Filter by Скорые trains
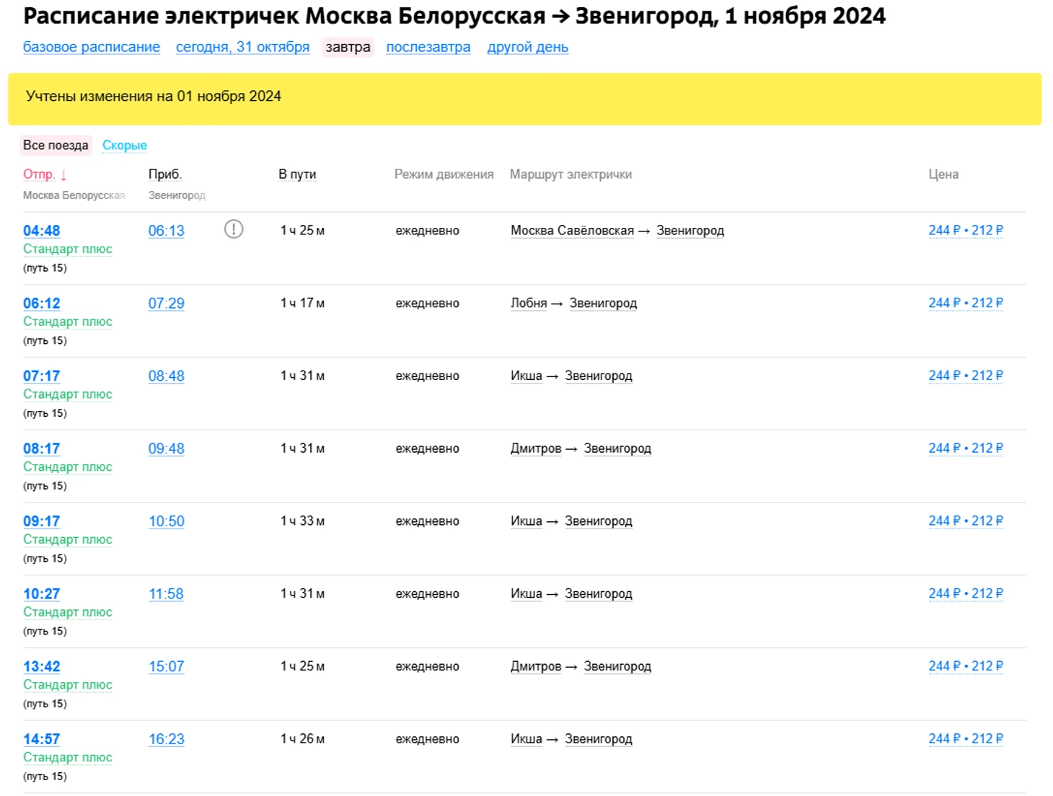This screenshot has width=1053, height=796. click(x=124, y=145)
